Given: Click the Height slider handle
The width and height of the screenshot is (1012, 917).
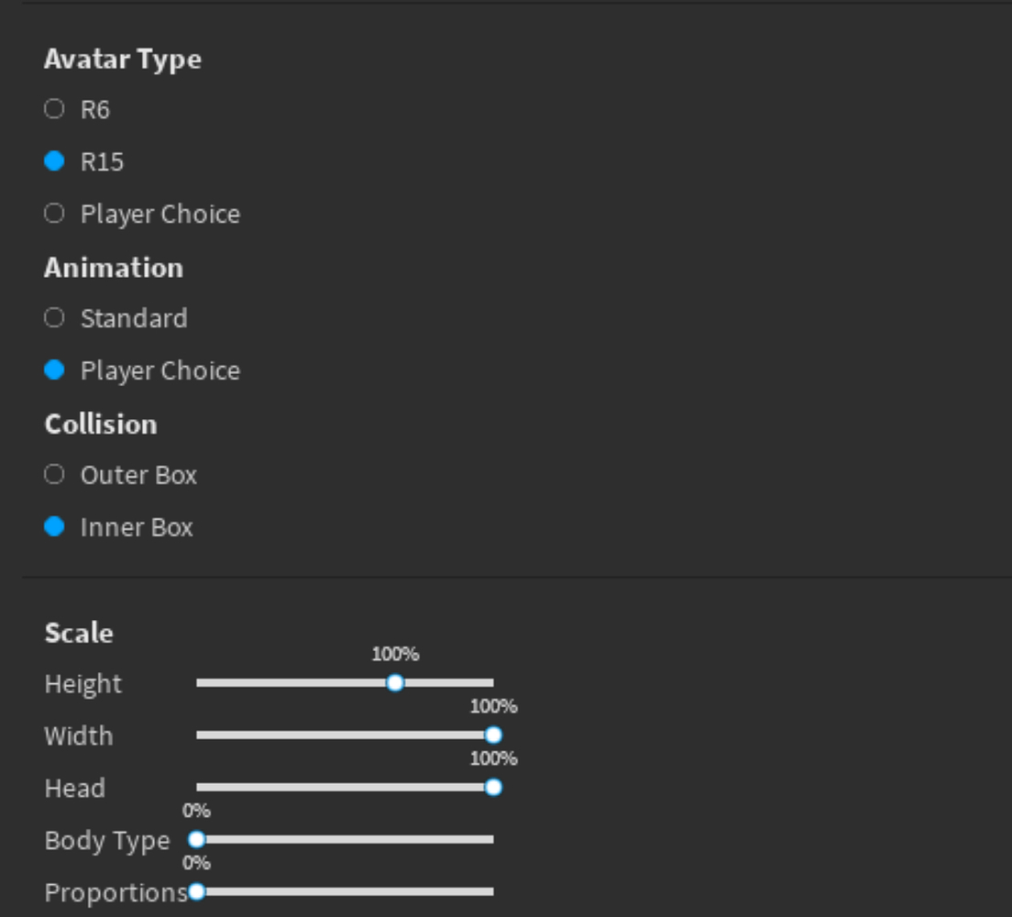Looking at the screenshot, I should point(394,683).
